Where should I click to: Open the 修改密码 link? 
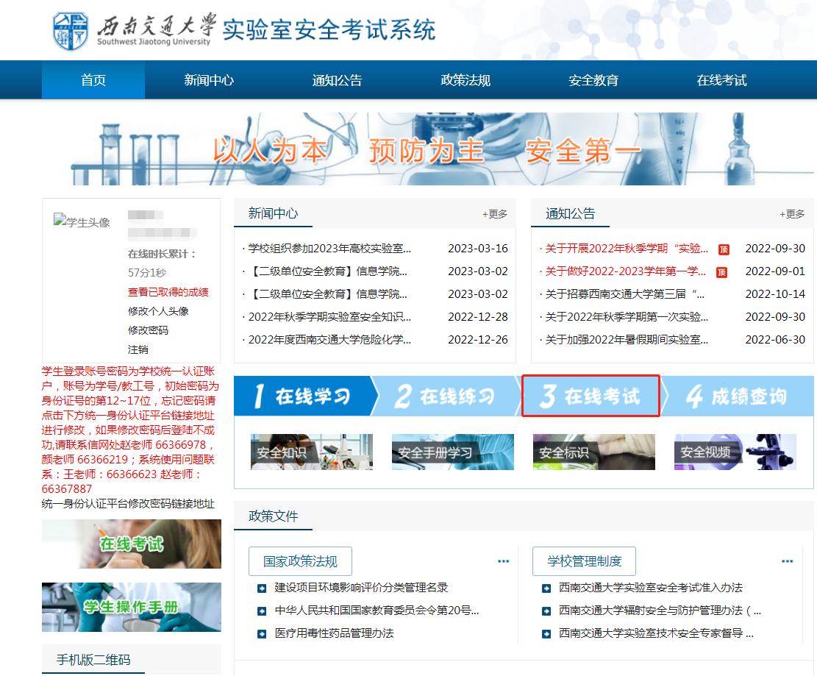click(148, 330)
